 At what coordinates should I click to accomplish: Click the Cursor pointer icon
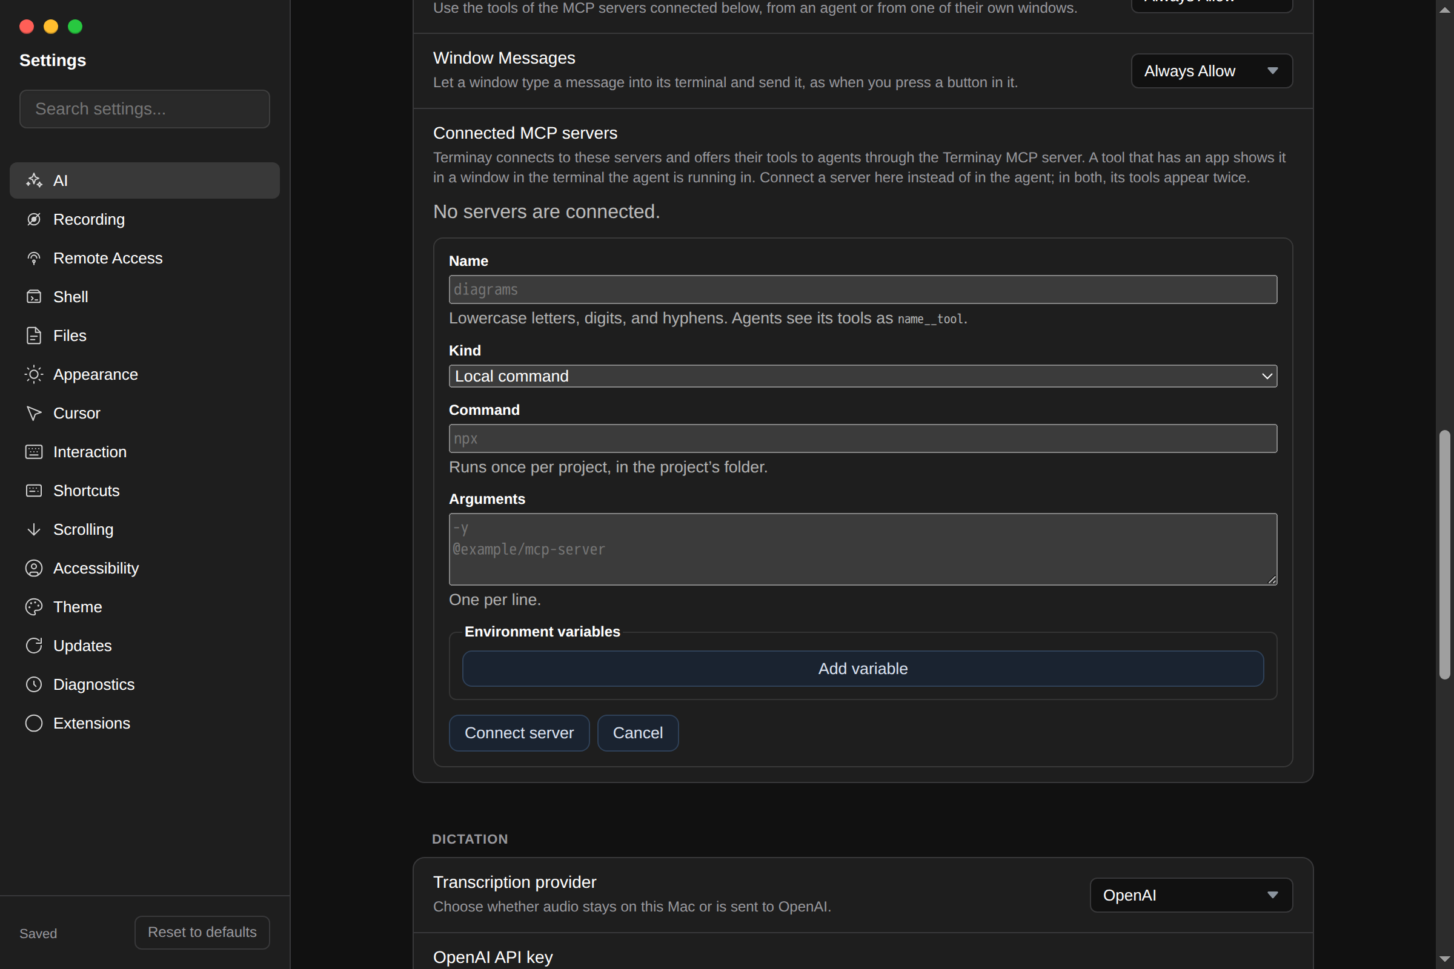34,414
